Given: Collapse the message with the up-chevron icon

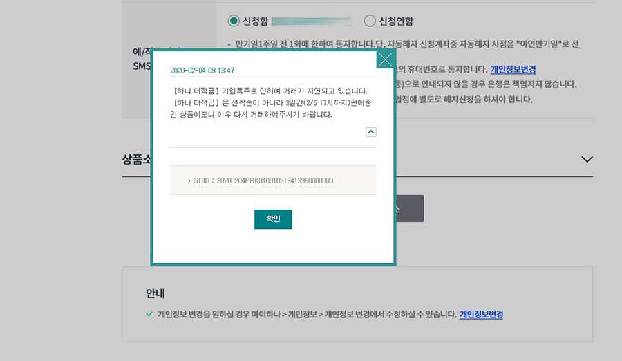Looking at the screenshot, I should pos(371,132).
